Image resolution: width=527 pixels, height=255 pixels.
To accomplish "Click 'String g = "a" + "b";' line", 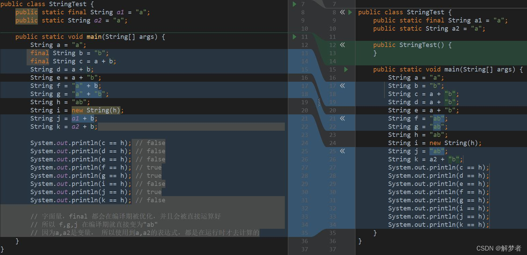I will click(x=69, y=94).
